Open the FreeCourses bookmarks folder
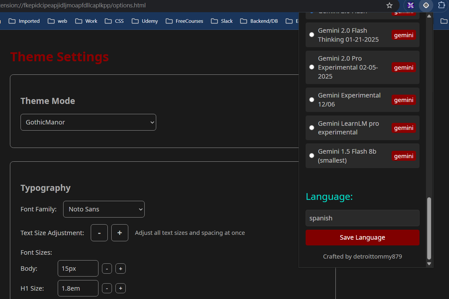Screen dimensions: 449x299 [x=184, y=21]
